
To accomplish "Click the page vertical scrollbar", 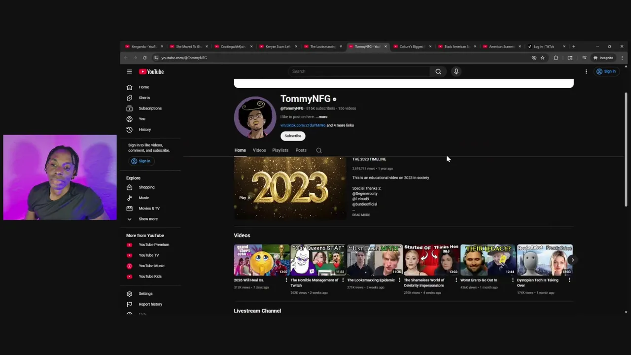I will coord(626,149).
